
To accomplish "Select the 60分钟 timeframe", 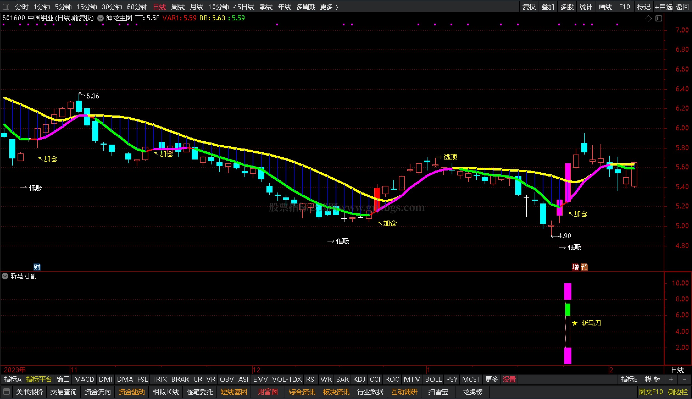I will tap(137, 7).
